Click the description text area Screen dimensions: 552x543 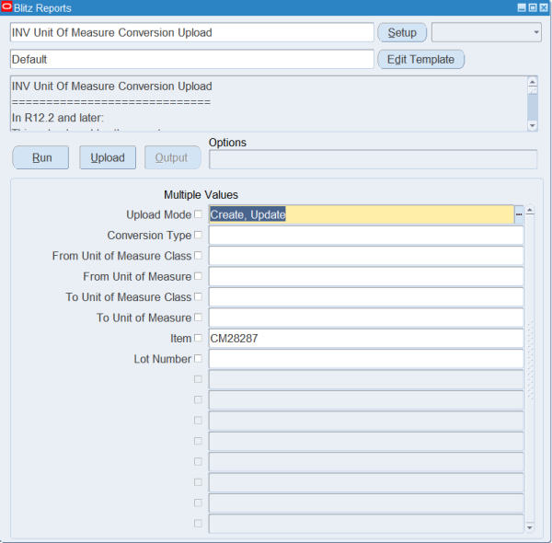click(x=270, y=103)
